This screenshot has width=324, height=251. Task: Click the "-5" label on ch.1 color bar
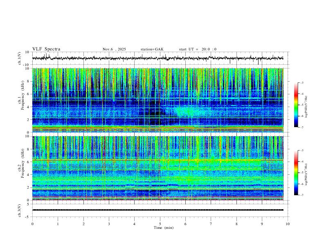click(301, 105)
